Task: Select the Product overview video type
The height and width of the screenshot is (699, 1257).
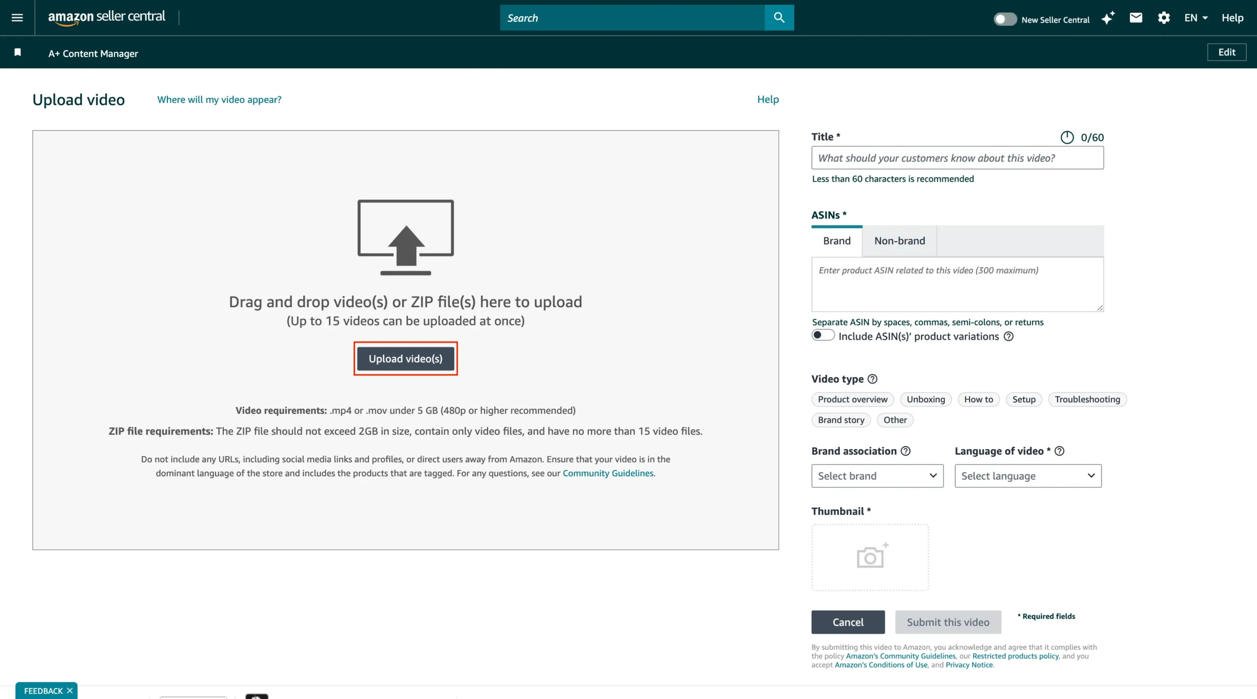Action: click(852, 400)
